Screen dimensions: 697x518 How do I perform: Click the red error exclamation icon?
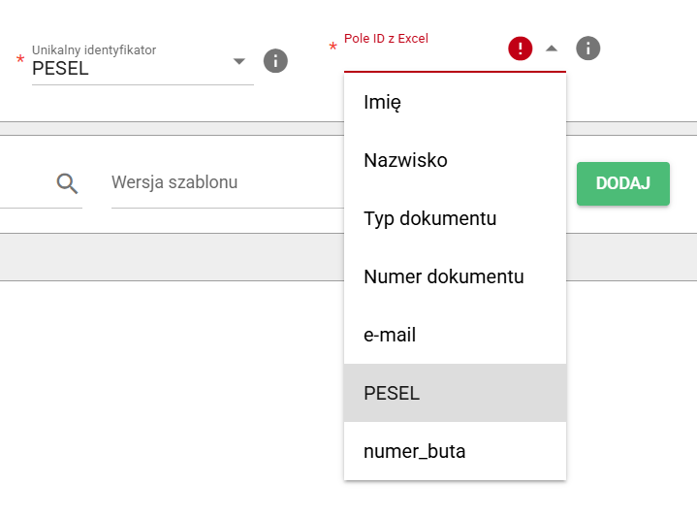coord(521,49)
